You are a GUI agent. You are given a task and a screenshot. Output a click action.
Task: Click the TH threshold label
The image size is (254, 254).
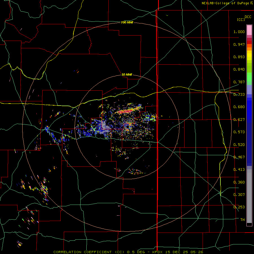242,220
